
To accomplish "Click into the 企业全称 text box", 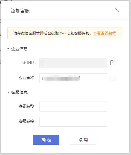I will click(x=73, y=78).
